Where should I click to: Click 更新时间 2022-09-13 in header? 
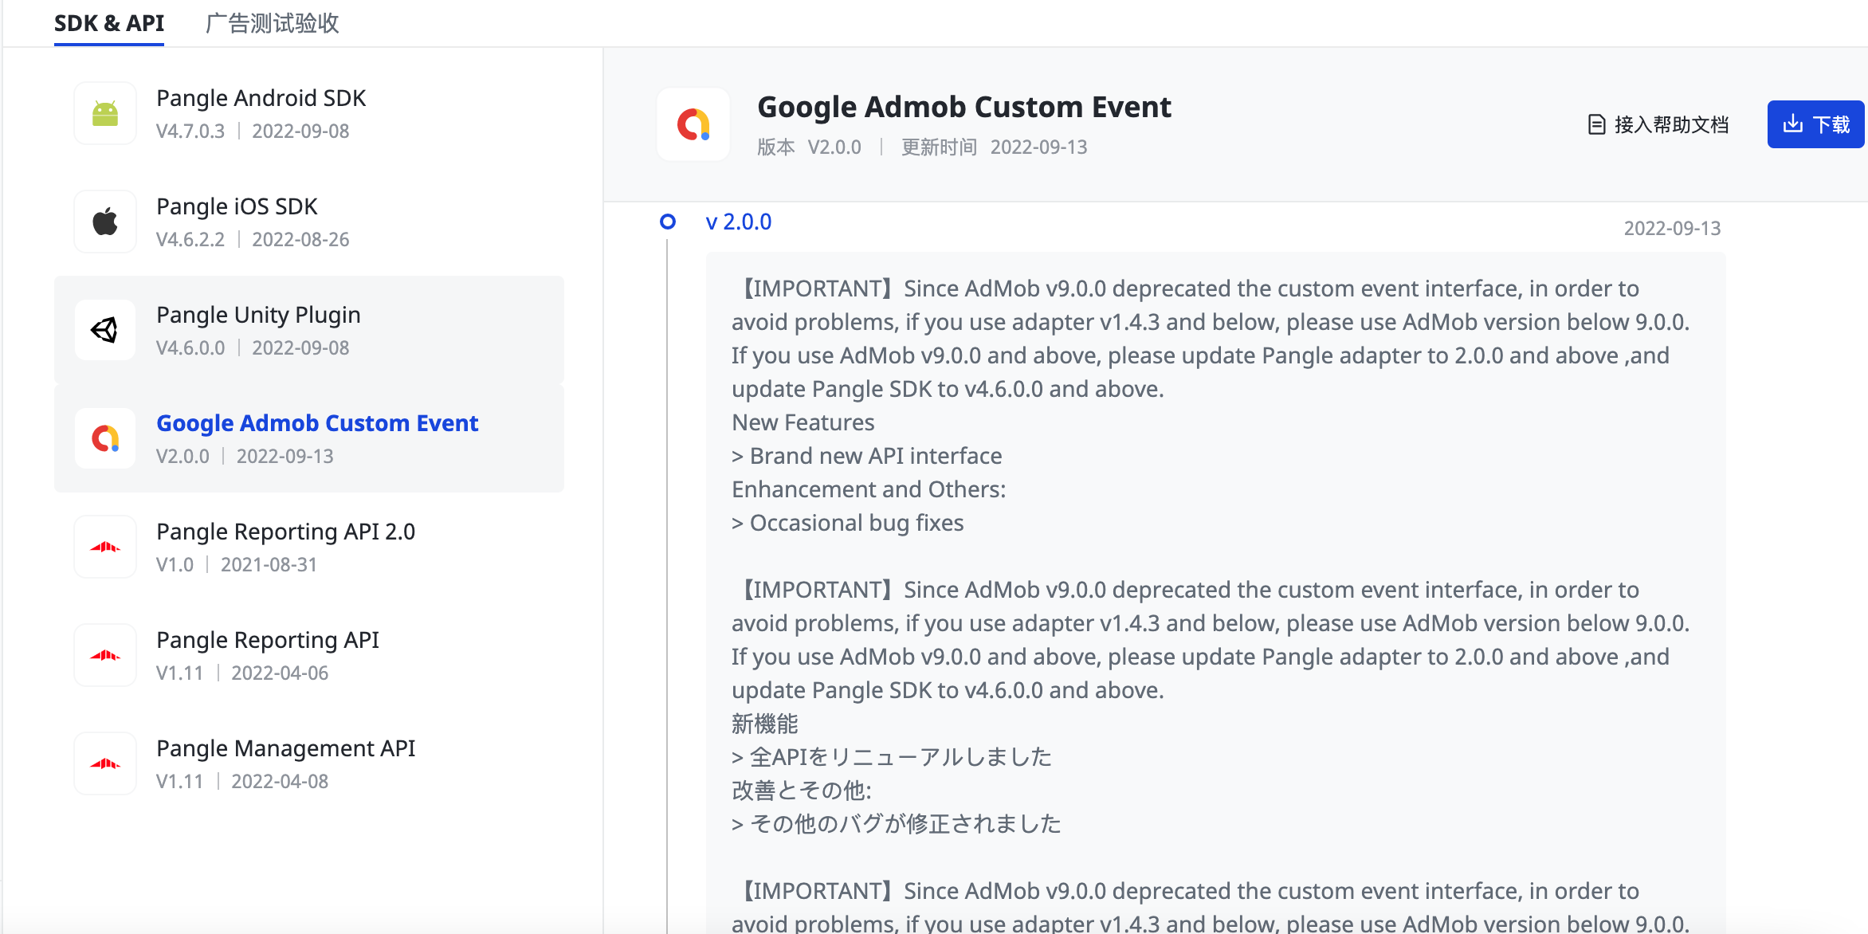tap(994, 147)
